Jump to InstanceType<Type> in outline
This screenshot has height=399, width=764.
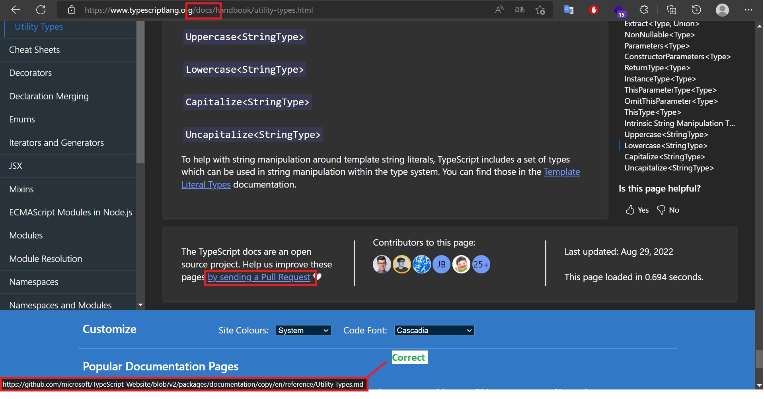[660, 79]
